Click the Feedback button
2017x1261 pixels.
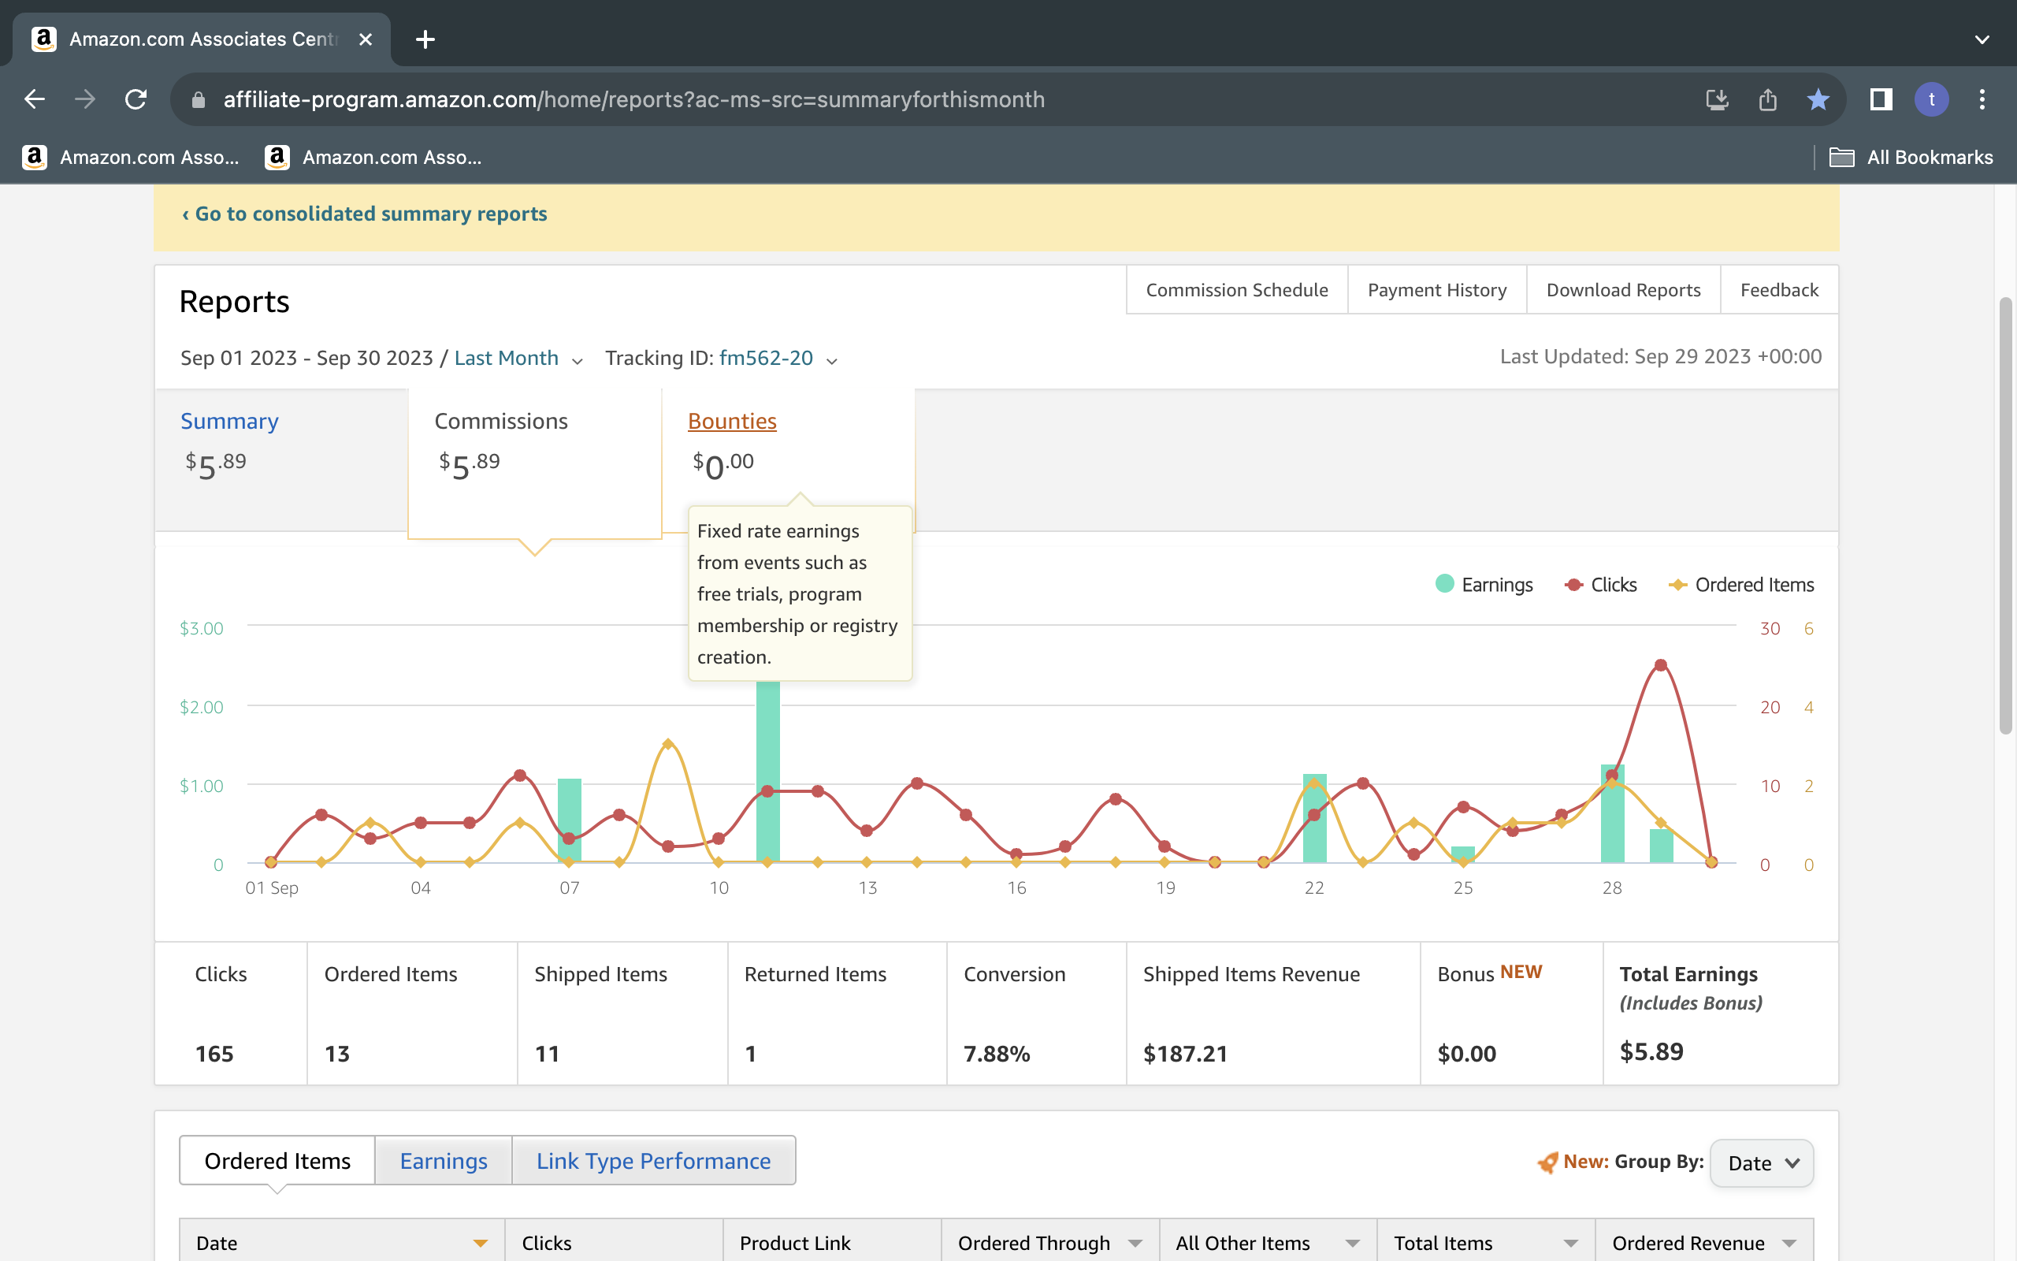pos(1778,289)
